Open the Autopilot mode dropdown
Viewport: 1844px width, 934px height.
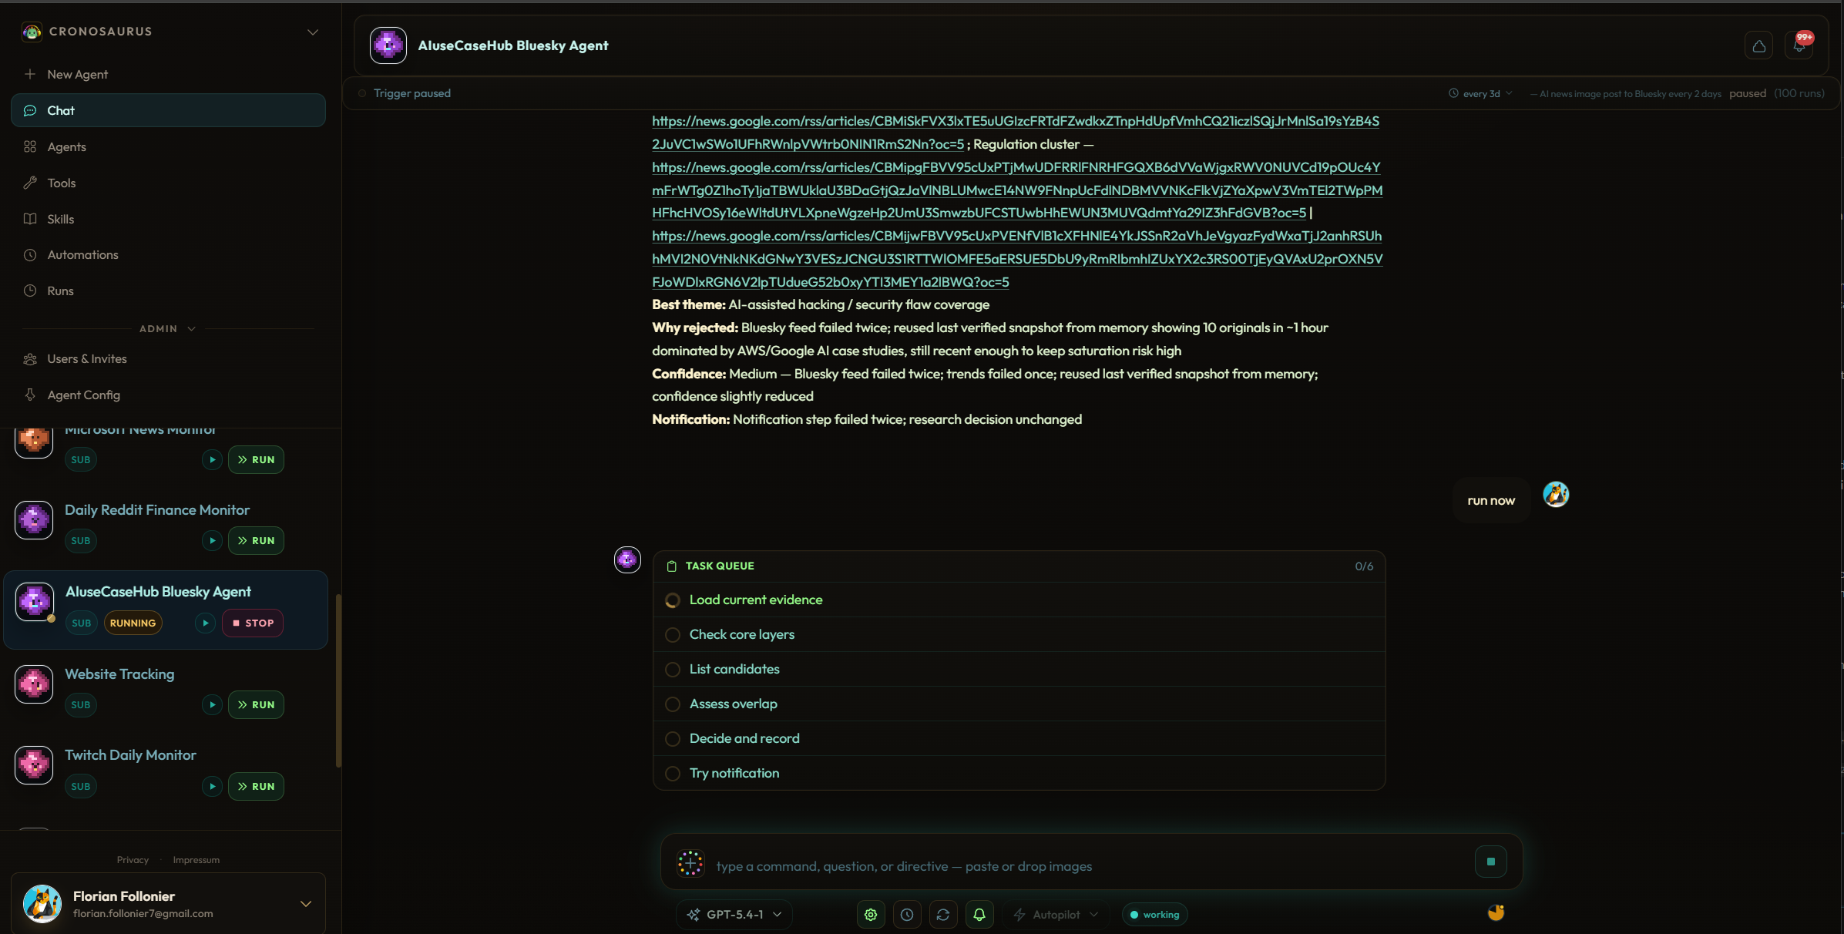click(1056, 915)
